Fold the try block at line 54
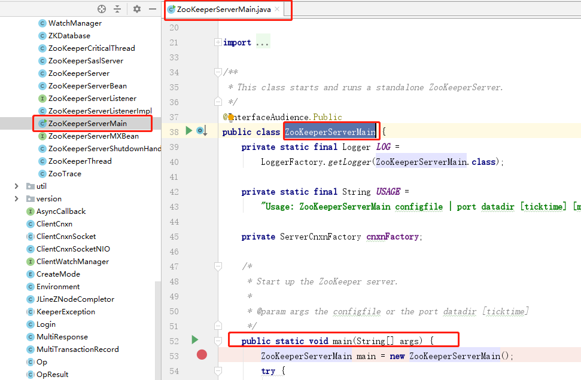The image size is (581, 380). coord(218,370)
